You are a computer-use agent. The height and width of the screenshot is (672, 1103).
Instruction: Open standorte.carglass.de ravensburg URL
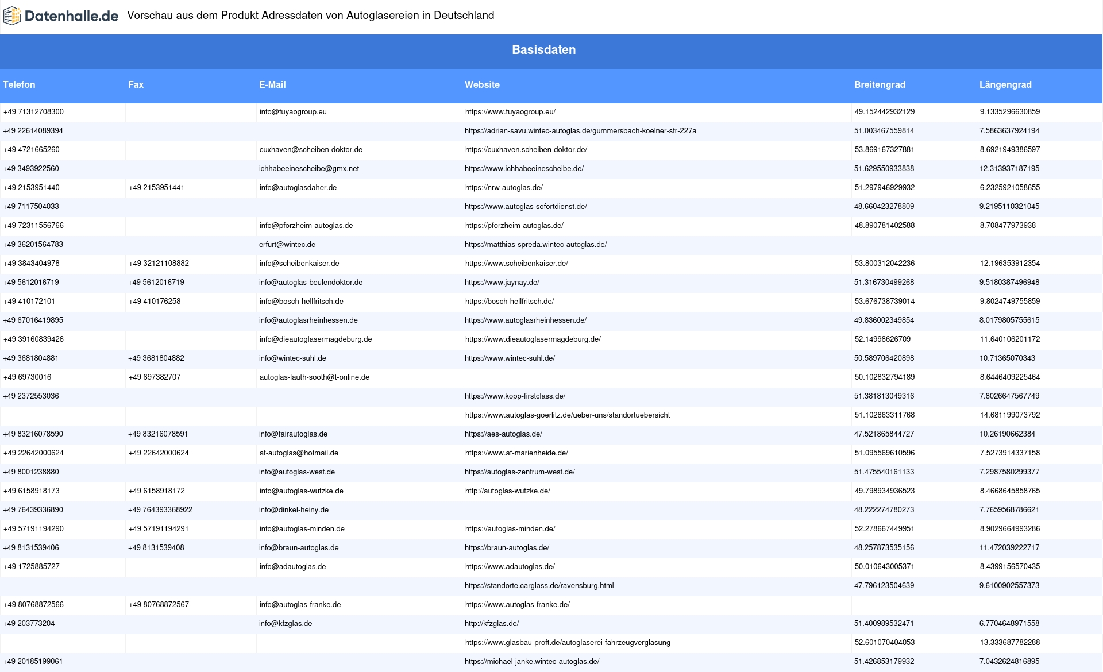[x=539, y=586]
